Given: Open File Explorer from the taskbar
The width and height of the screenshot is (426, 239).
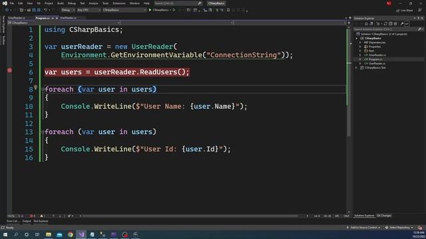Looking at the screenshot, I should pyautogui.click(x=49, y=234).
